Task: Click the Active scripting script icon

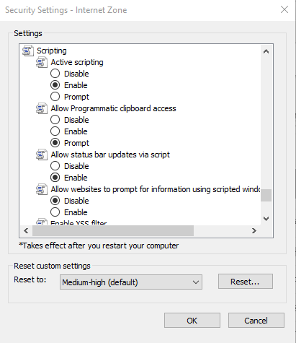Action: [42, 62]
